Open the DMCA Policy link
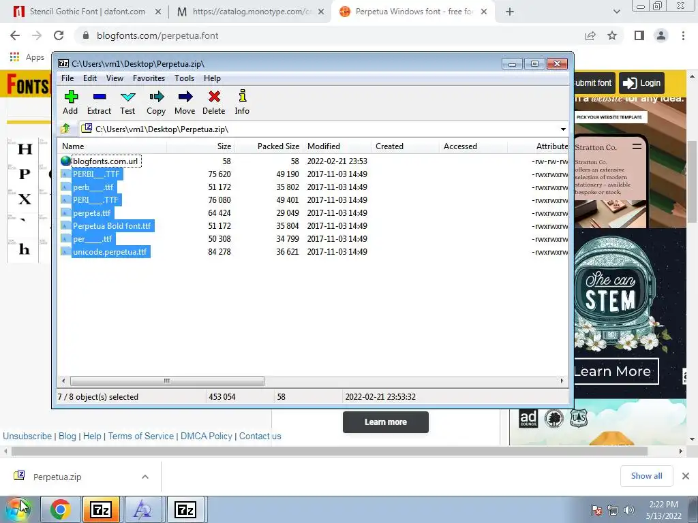Viewport: 698px width, 523px height. click(x=206, y=437)
